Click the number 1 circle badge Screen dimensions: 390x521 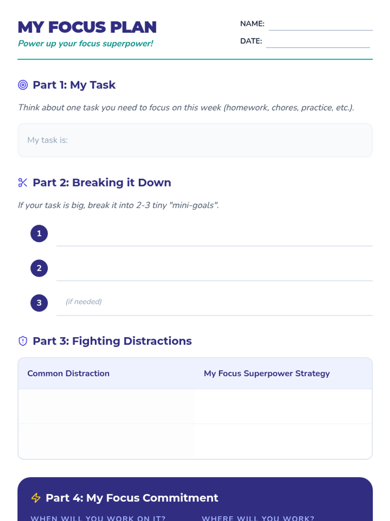coord(39,233)
